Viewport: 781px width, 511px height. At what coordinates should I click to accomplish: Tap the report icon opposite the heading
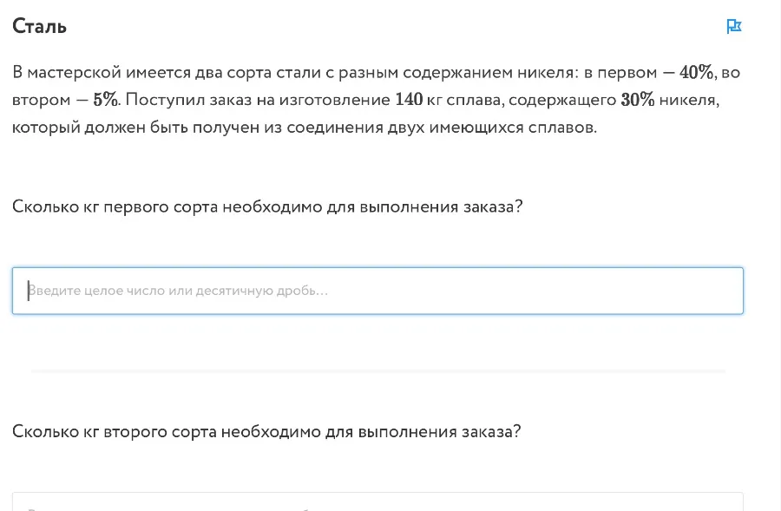(734, 26)
